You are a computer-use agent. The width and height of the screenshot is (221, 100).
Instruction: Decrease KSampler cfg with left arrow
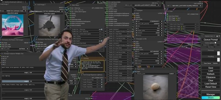click(136, 28)
